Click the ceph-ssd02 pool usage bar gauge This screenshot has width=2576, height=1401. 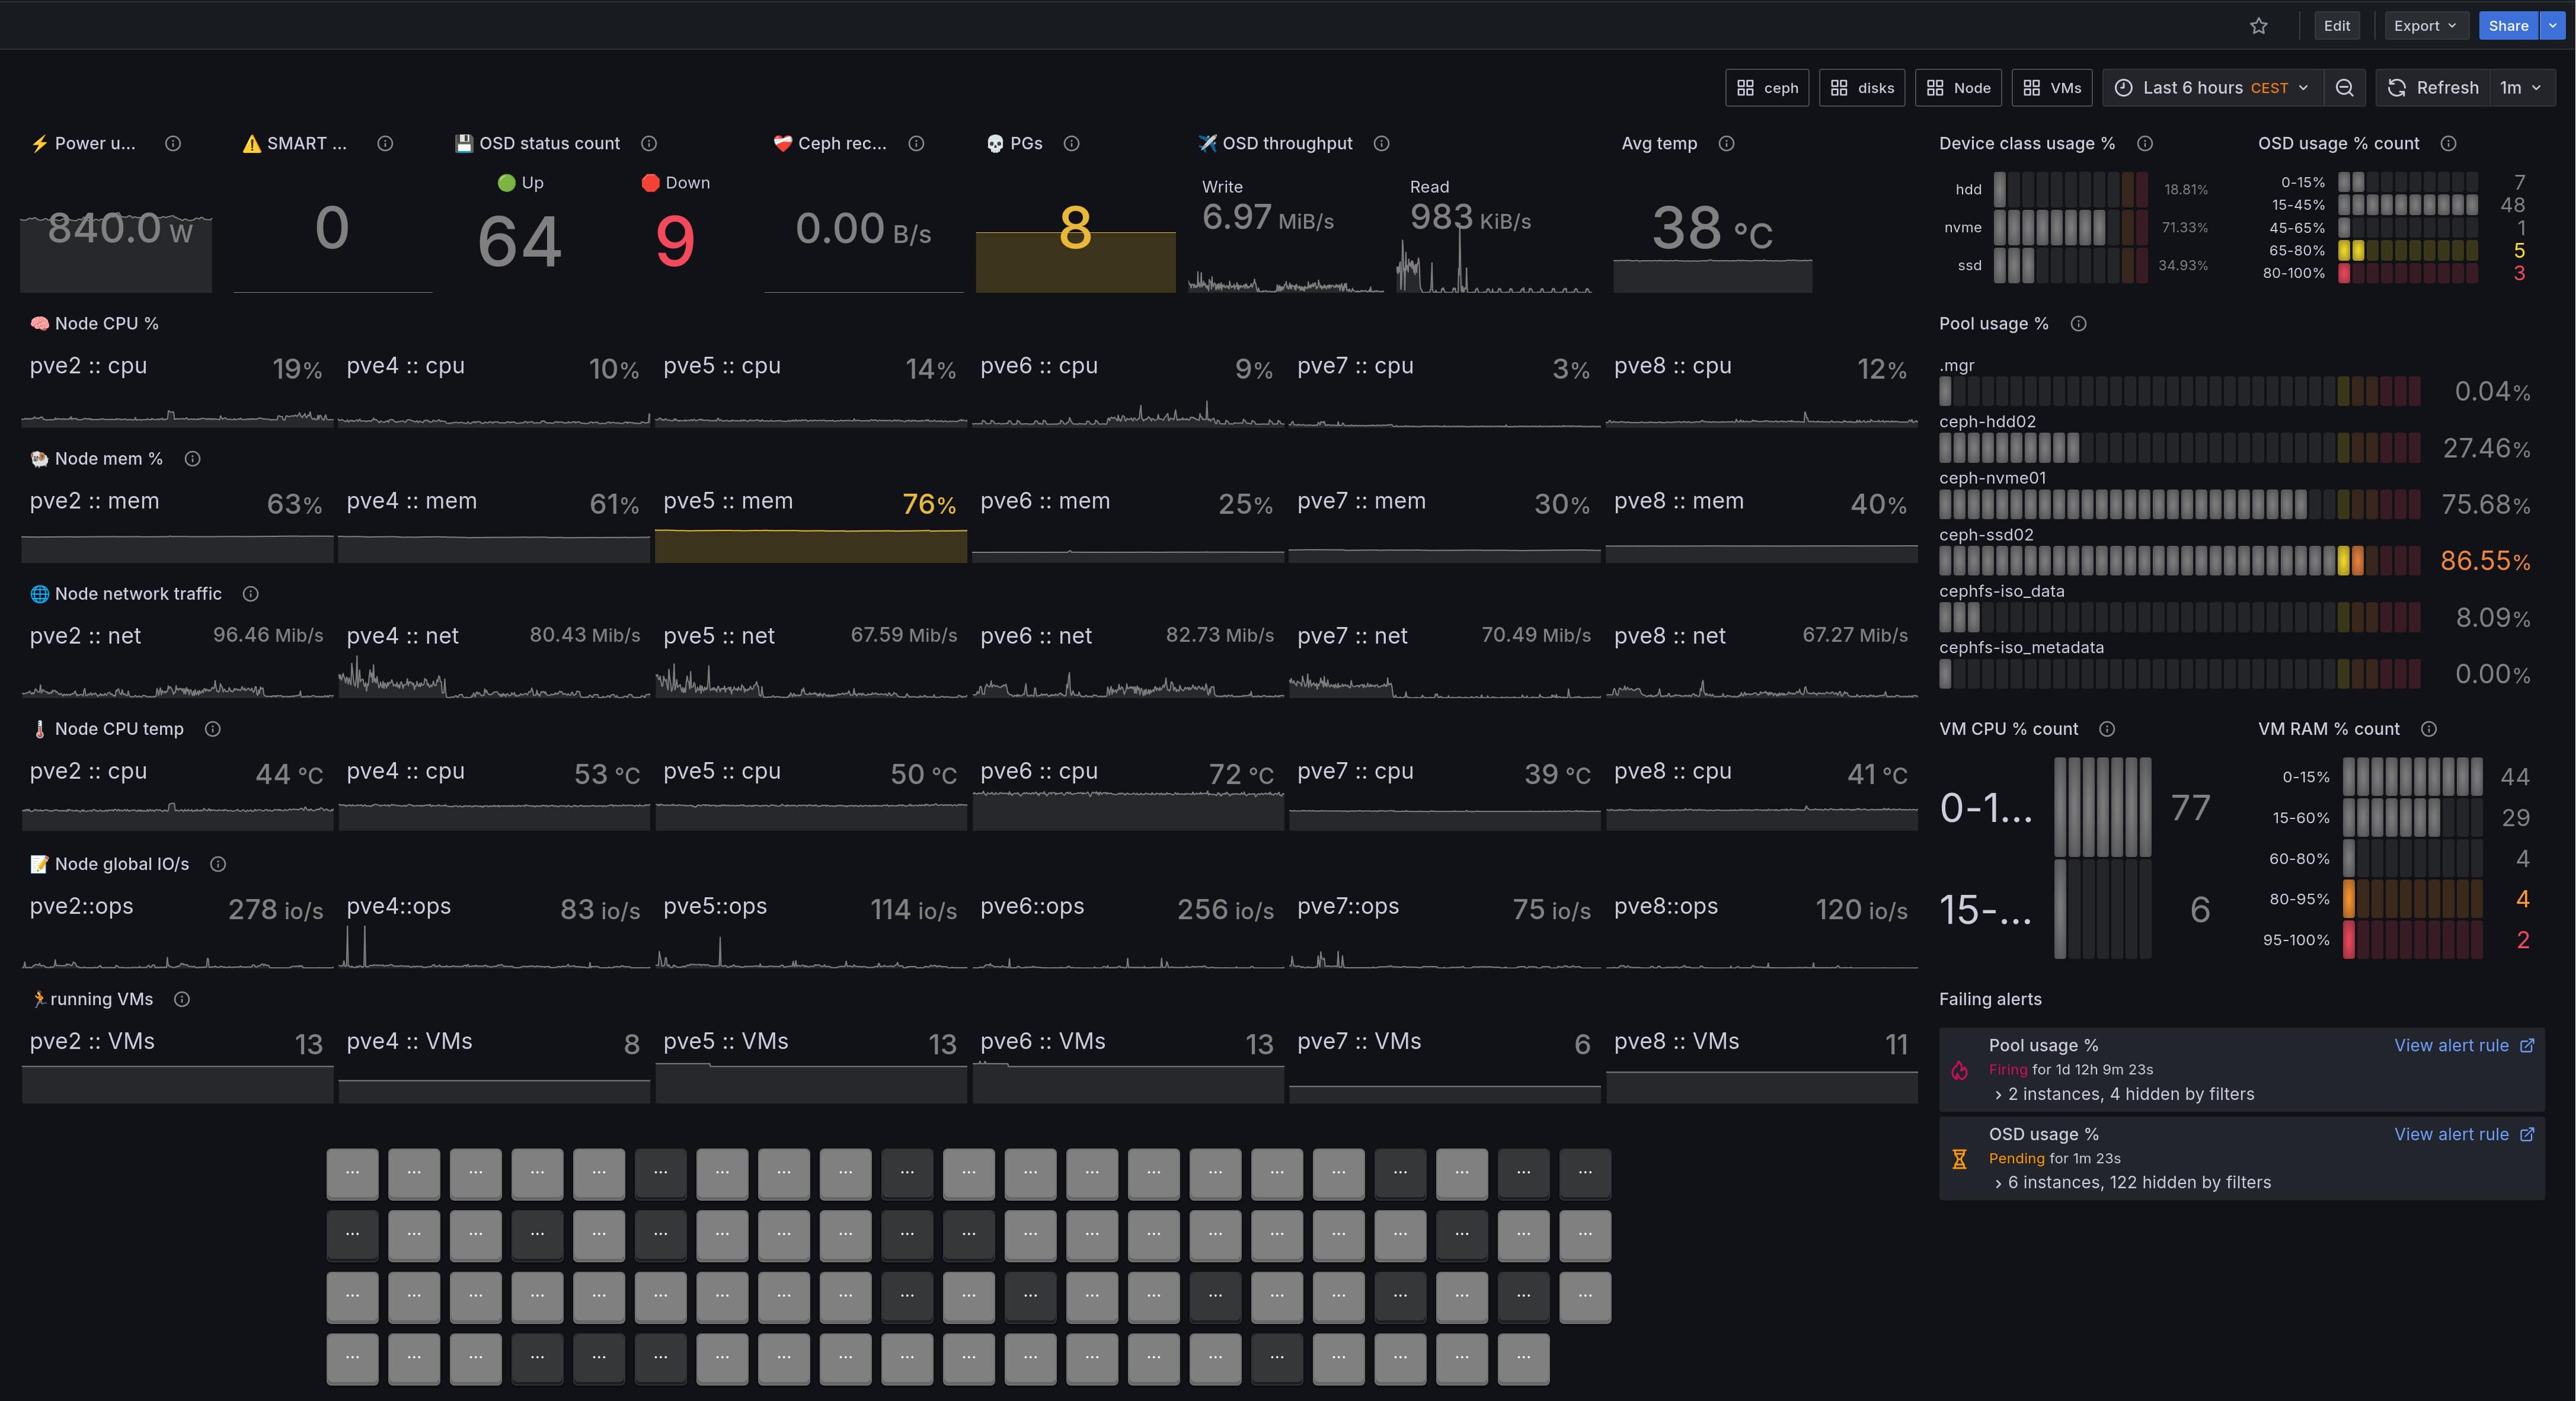coord(2179,561)
